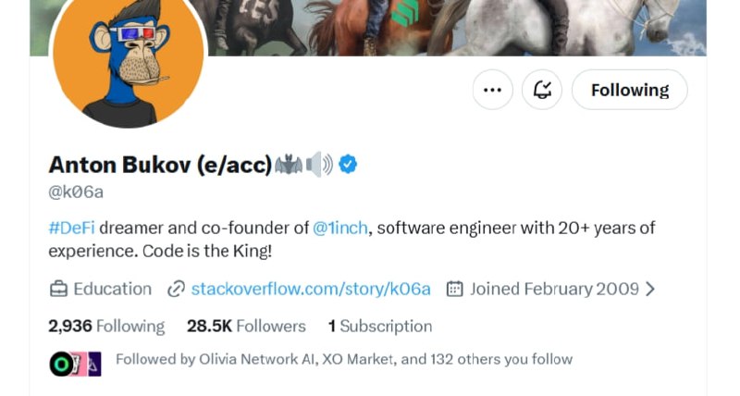Click the briefcase Education icon
This screenshot has height=396, width=740.
pos(58,289)
